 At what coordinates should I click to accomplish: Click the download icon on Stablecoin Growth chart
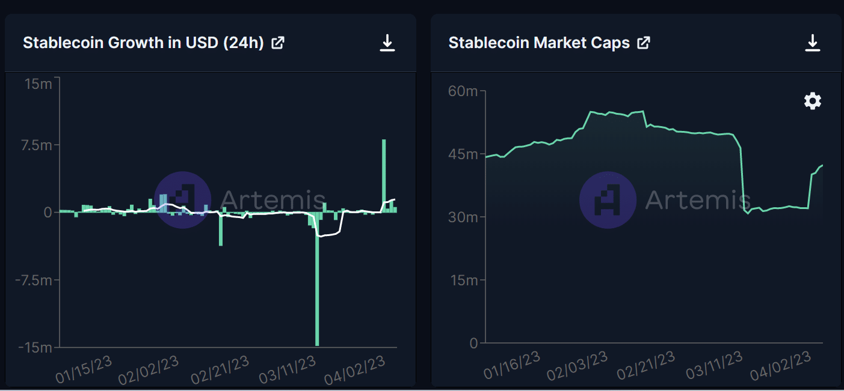[x=388, y=43]
